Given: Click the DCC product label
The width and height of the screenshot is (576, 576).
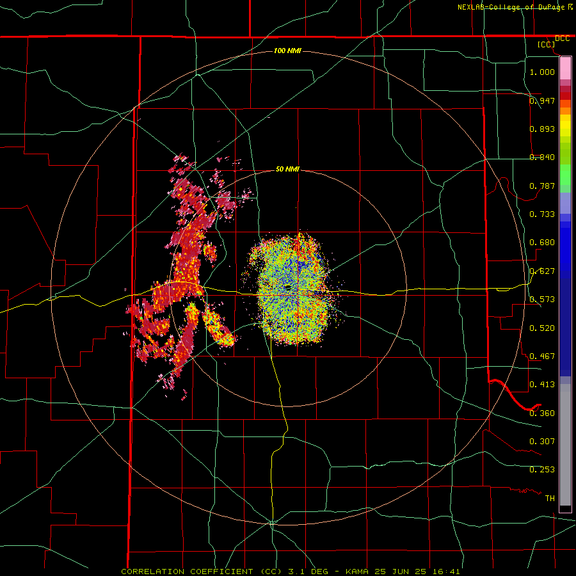Looking at the screenshot, I should 562,38.
